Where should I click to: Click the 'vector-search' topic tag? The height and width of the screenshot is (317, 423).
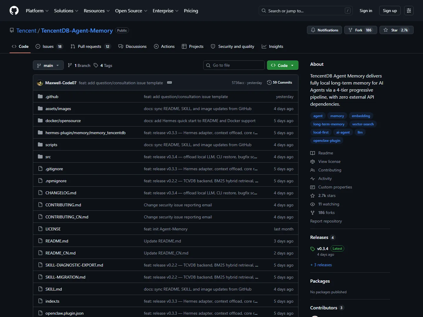(363, 124)
